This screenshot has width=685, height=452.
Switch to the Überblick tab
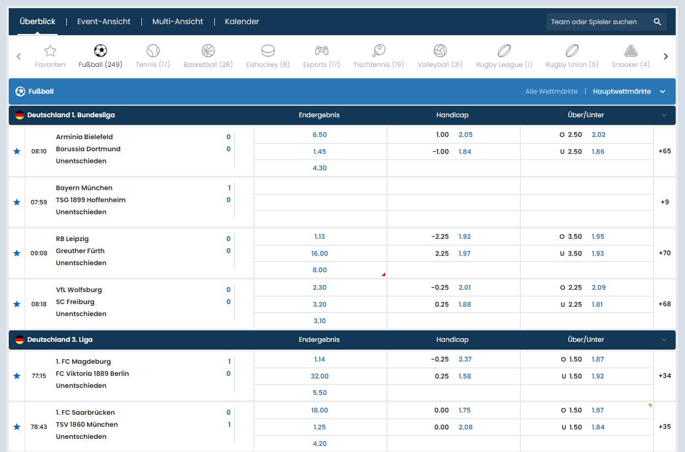click(38, 21)
